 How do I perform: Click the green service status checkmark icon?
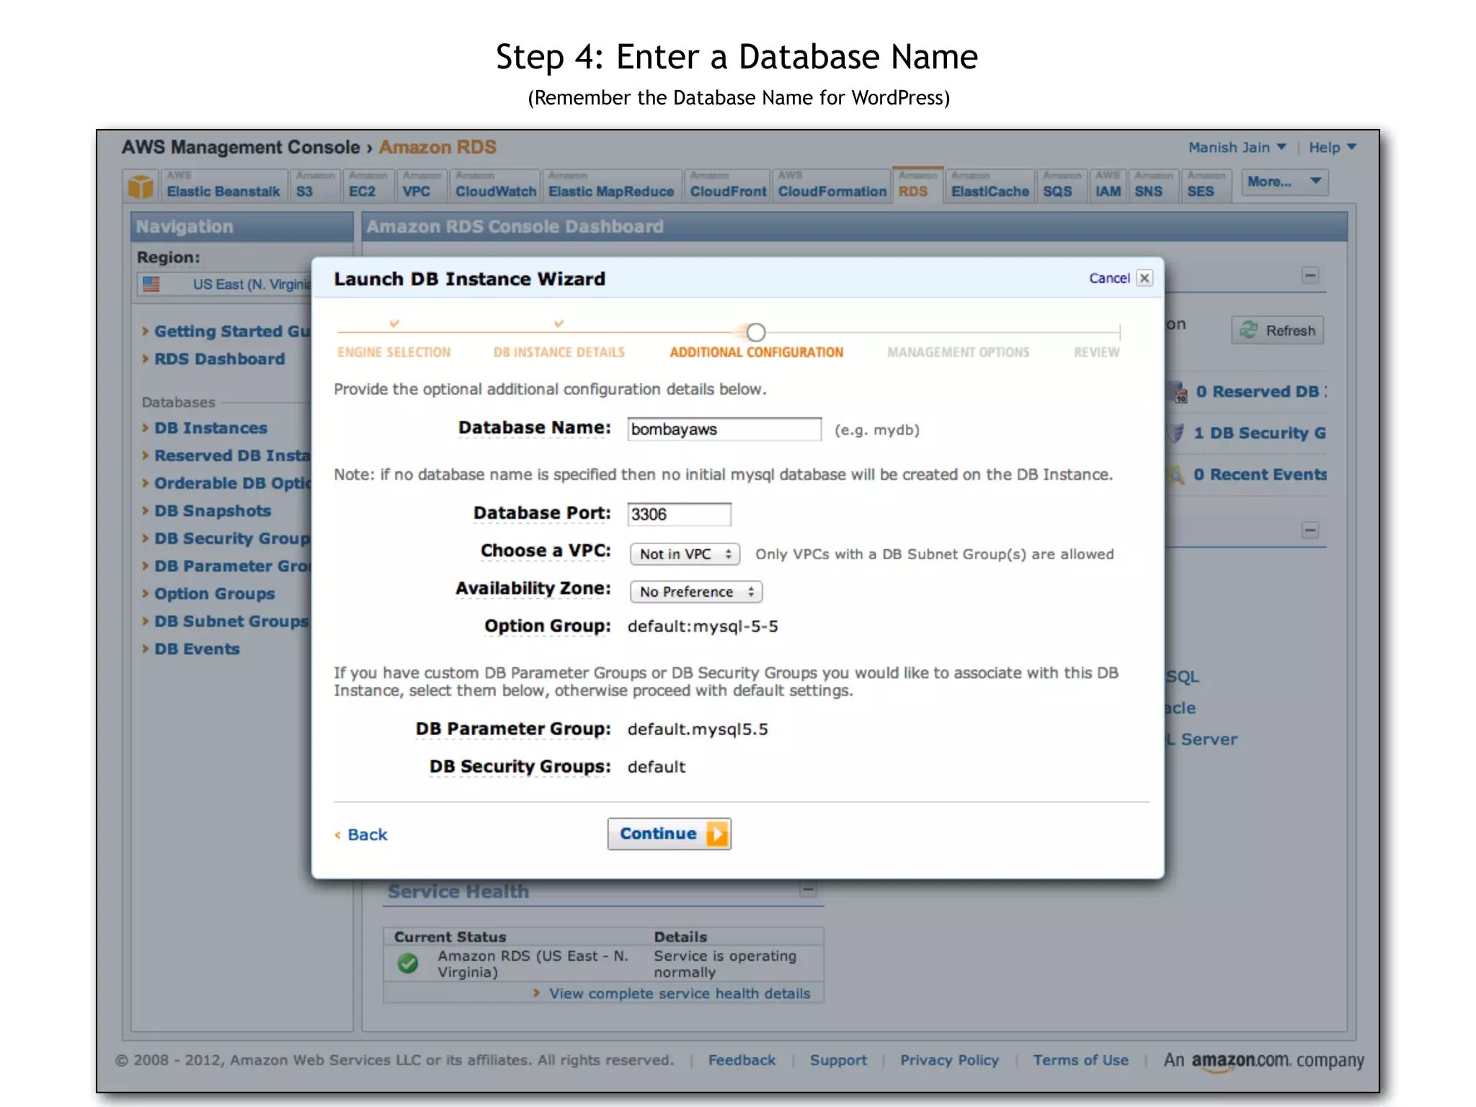point(408,964)
